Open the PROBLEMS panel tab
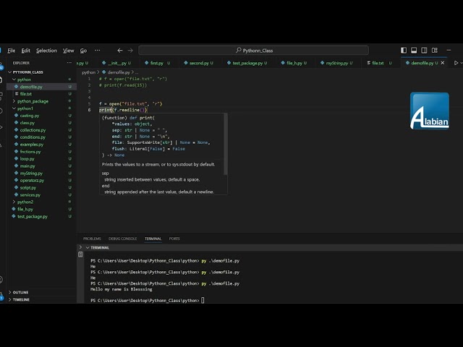Image resolution: width=463 pixels, height=347 pixels. click(92, 239)
